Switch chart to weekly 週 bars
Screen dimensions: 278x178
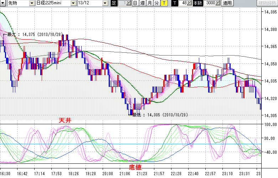[x=142, y=3]
